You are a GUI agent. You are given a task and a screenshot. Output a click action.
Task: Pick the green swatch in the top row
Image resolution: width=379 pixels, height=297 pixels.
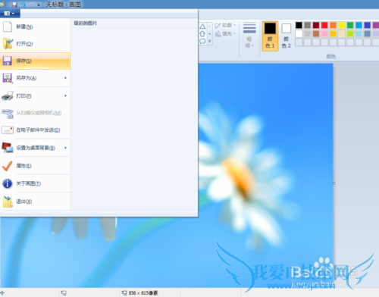coord(350,25)
